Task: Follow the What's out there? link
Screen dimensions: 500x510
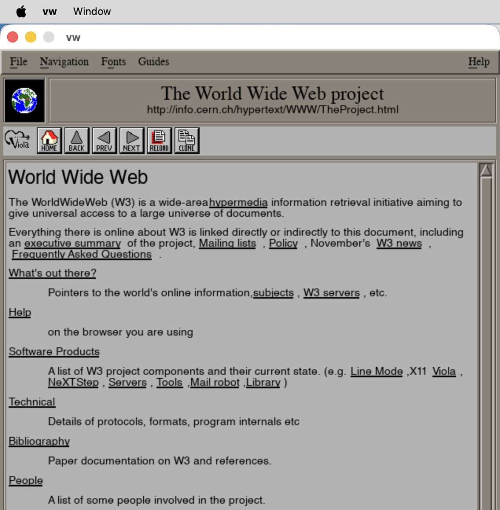Action: (x=52, y=273)
